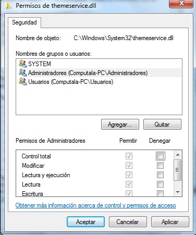The width and height of the screenshot is (196, 235).
Task: Check Denegar for Modificar
Action: pos(160,165)
